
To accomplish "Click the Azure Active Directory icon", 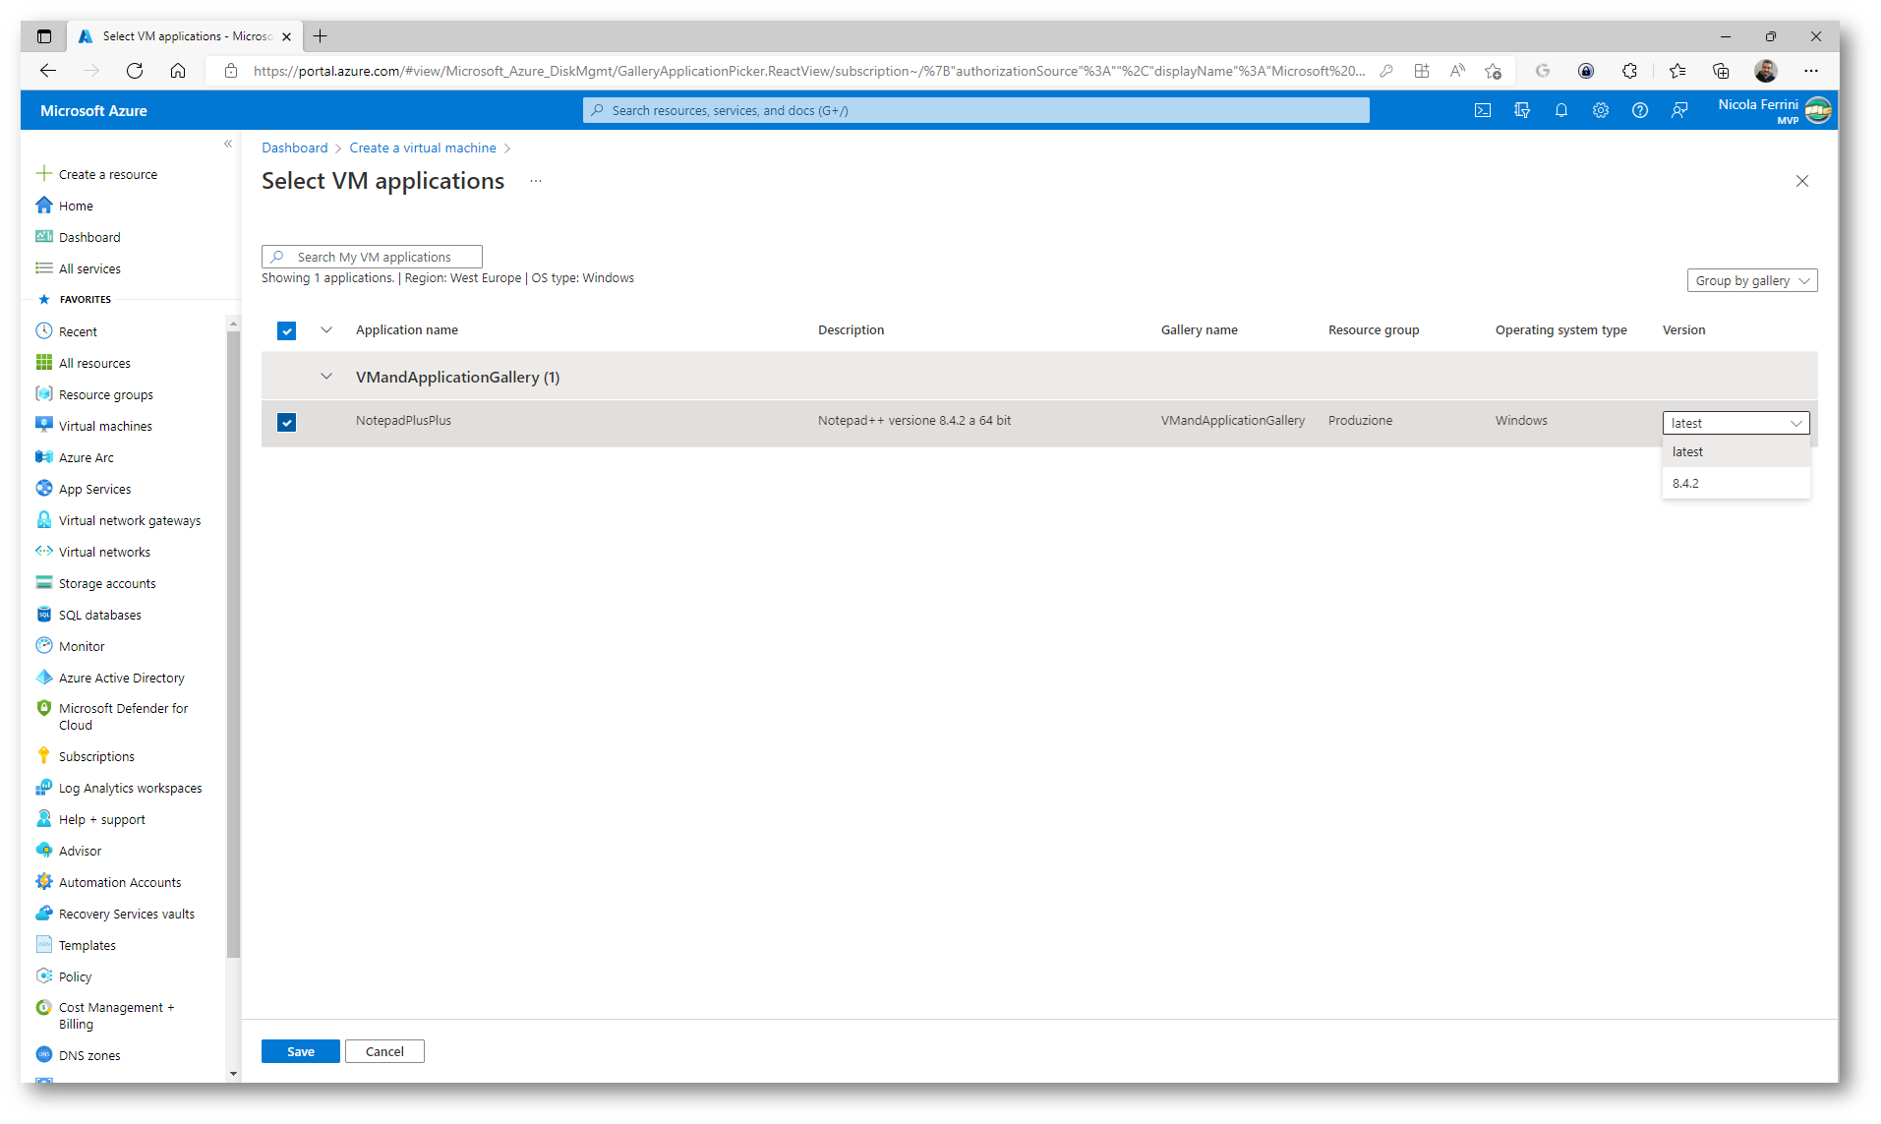I will (44, 677).
